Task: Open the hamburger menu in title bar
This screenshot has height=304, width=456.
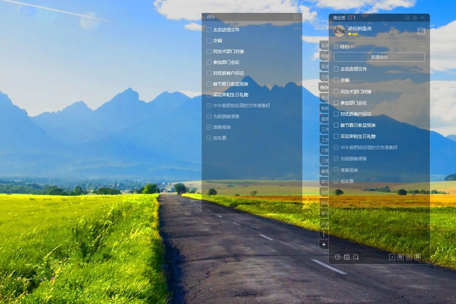Action: 415,18
